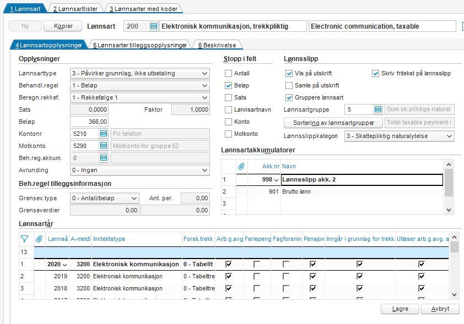This screenshot has width=464, height=324.
Task: Click the Lønnsartakkumulatorer vertical scrollbar thumb
Action: pyautogui.click(x=449, y=183)
